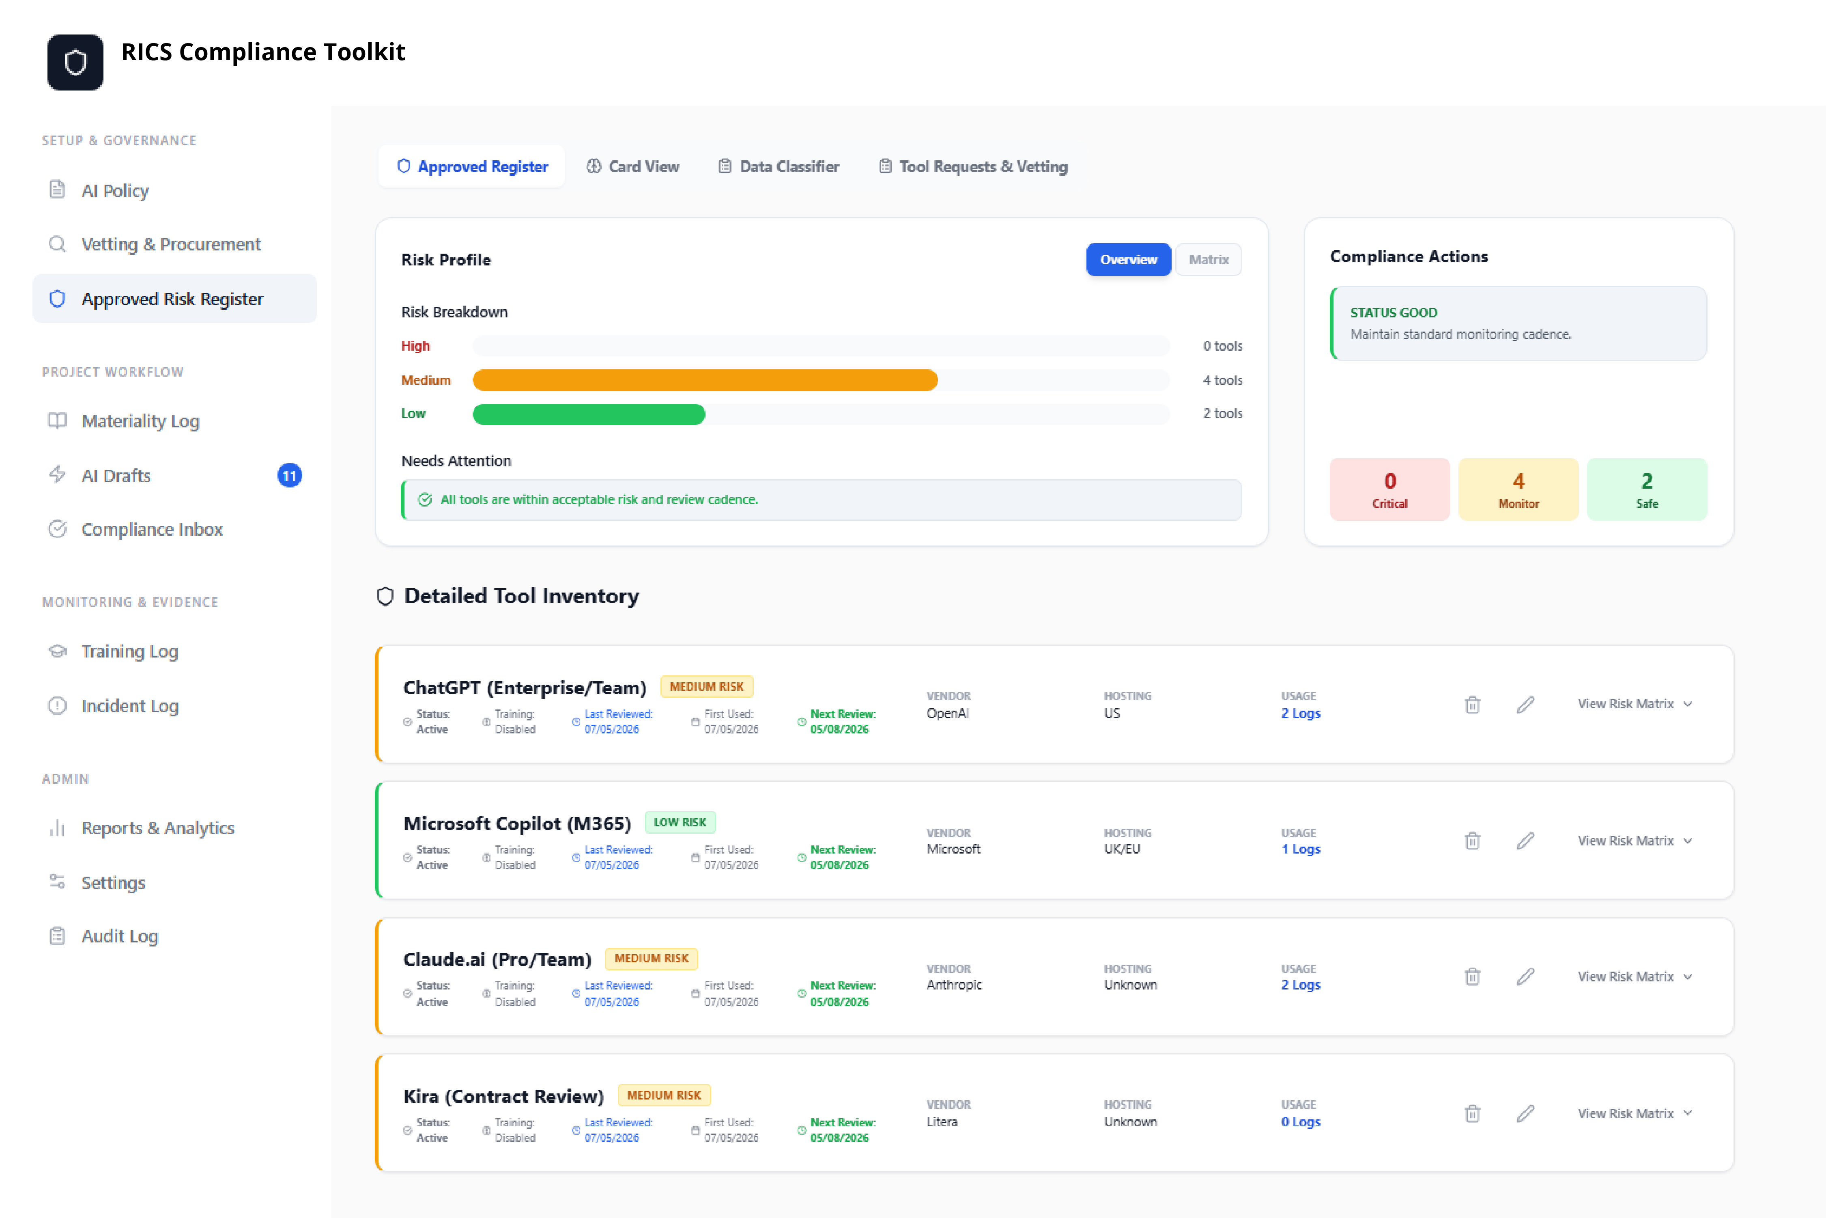Viewport: 1826px width, 1218px height.
Task: Switch to the Card View layout
Action: click(x=633, y=166)
